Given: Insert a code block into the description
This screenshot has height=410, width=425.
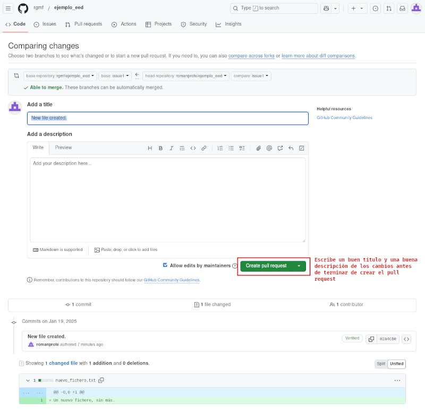Looking at the screenshot, I should coord(193,148).
